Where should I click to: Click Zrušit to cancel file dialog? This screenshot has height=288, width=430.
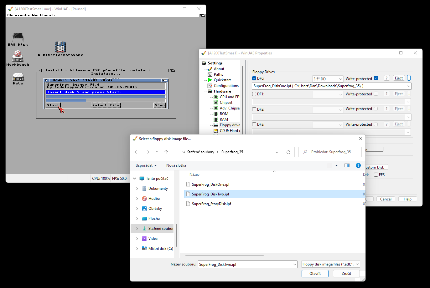346,274
